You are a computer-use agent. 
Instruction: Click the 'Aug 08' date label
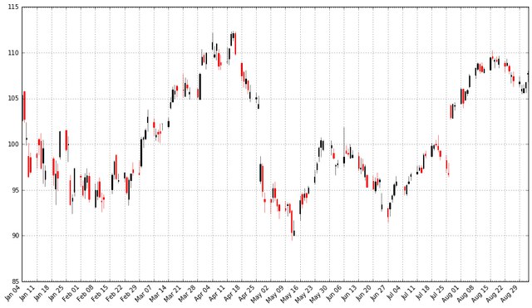(465, 294)
